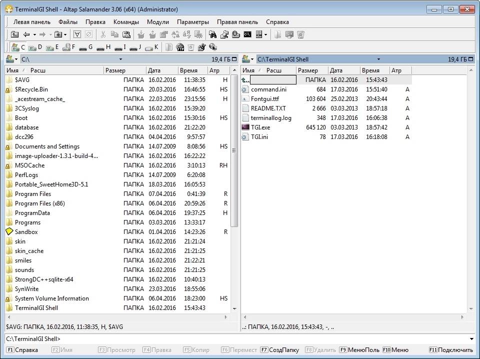Viewport: 480px width, 359px height.
Task: Switch to drive D on drive bar
Action: click(x=35, y=47)
